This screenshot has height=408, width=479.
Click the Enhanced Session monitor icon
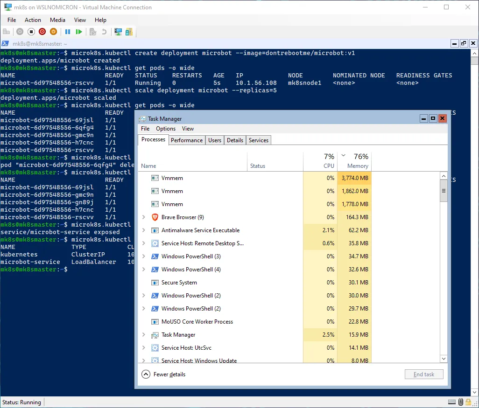[118, 32]
